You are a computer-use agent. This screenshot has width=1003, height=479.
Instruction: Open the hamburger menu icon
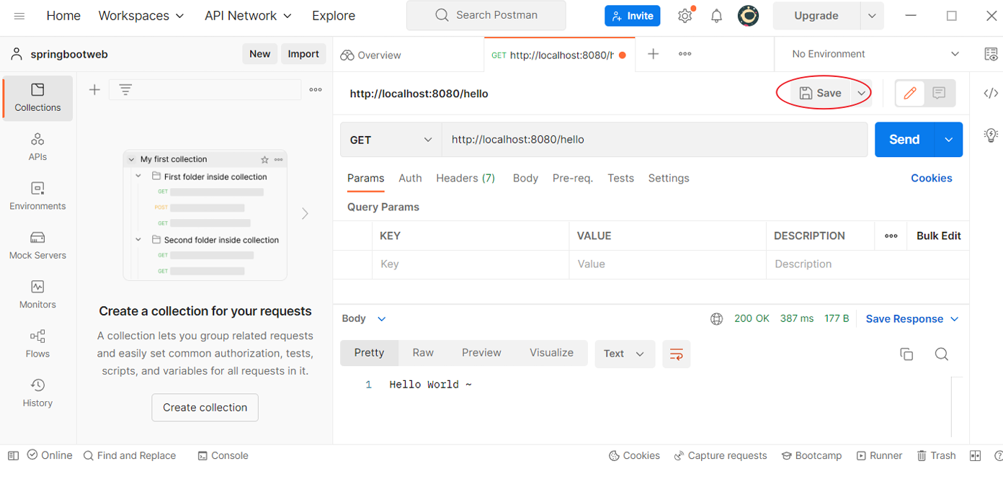(19, 16)
